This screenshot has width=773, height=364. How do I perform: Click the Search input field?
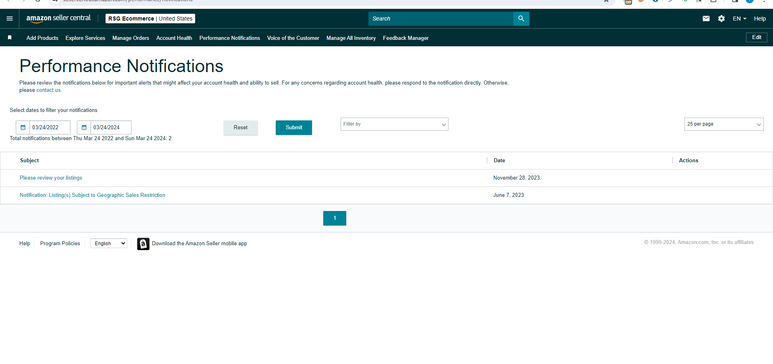(441, 19)
